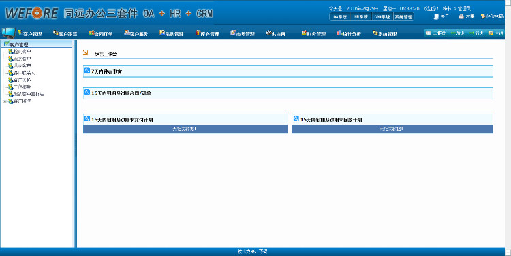Screen dimensions: 511x256
Task: Switch to the CRM系统 tab
Action: [x=382, y=17]
